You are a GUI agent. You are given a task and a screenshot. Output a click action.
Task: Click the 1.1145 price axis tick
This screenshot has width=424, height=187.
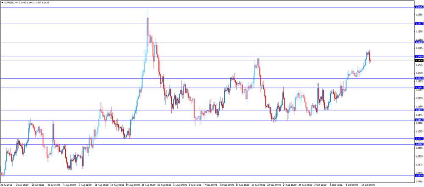(x=418, y=115)
